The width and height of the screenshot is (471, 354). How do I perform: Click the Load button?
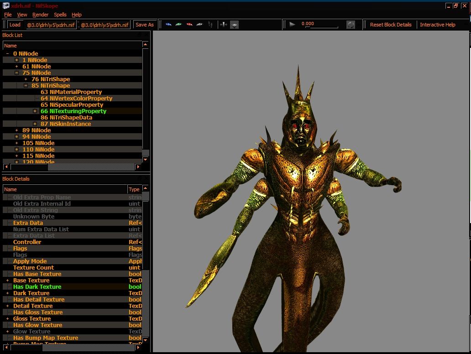point(15,25)
